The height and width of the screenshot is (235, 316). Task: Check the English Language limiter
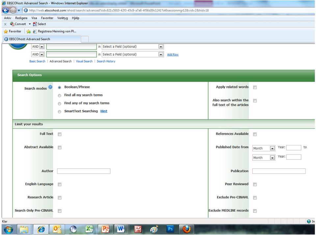click(60, 184)
